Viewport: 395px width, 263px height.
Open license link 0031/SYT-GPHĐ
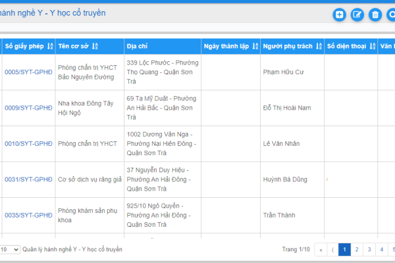pos(28,179)
